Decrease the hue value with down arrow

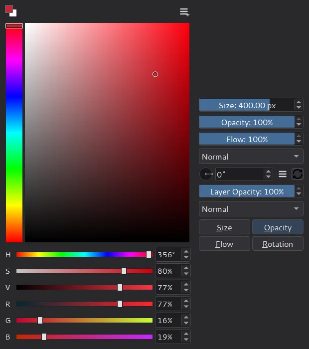[x=186, y=257]
